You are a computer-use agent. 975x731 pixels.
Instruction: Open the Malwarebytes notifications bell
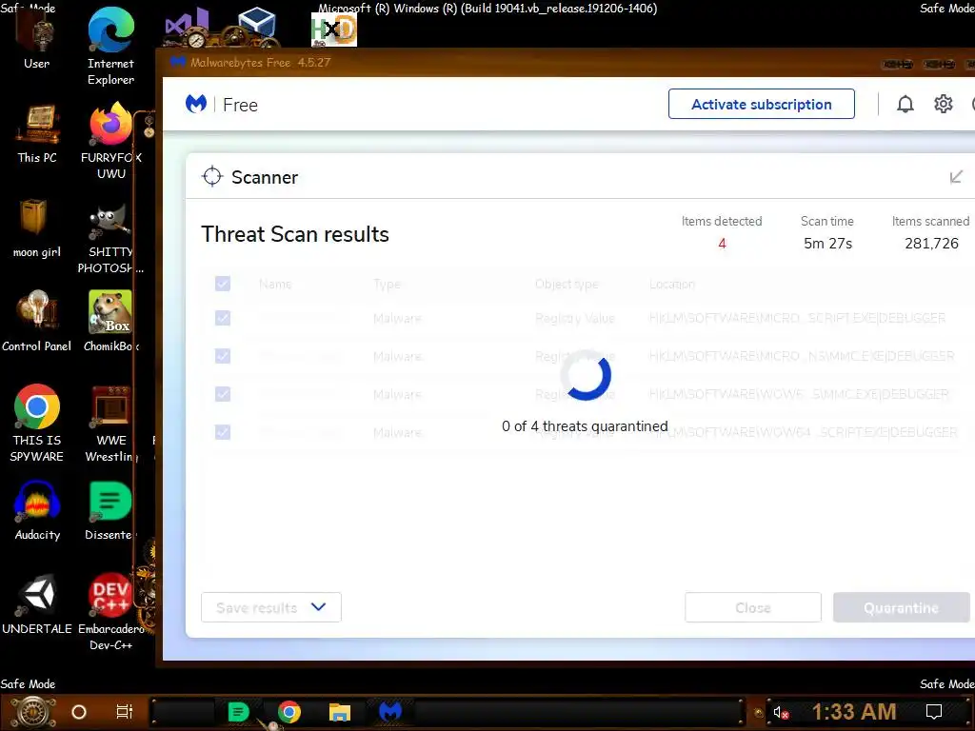(x=905, y=104)
